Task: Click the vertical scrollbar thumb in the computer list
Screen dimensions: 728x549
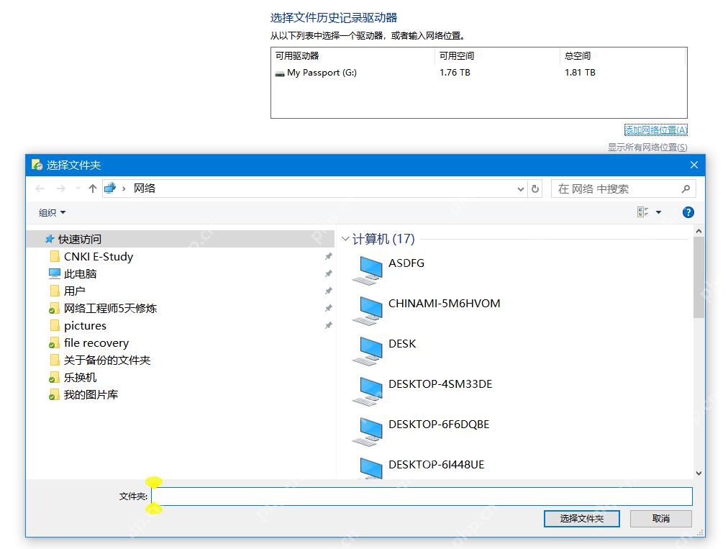Action: click(x=699, y=277)
